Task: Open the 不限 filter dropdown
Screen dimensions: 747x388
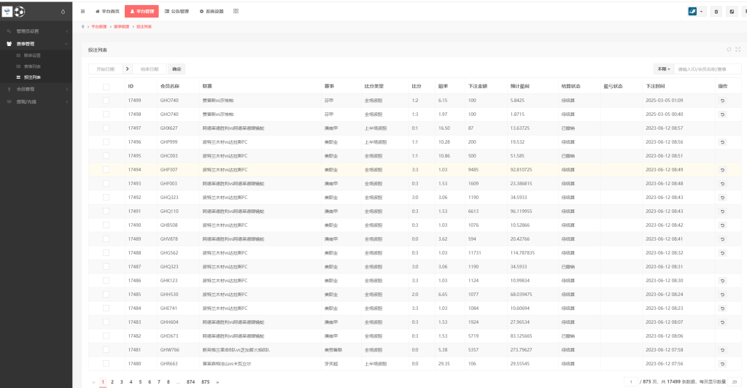Action: click(664, 69)
